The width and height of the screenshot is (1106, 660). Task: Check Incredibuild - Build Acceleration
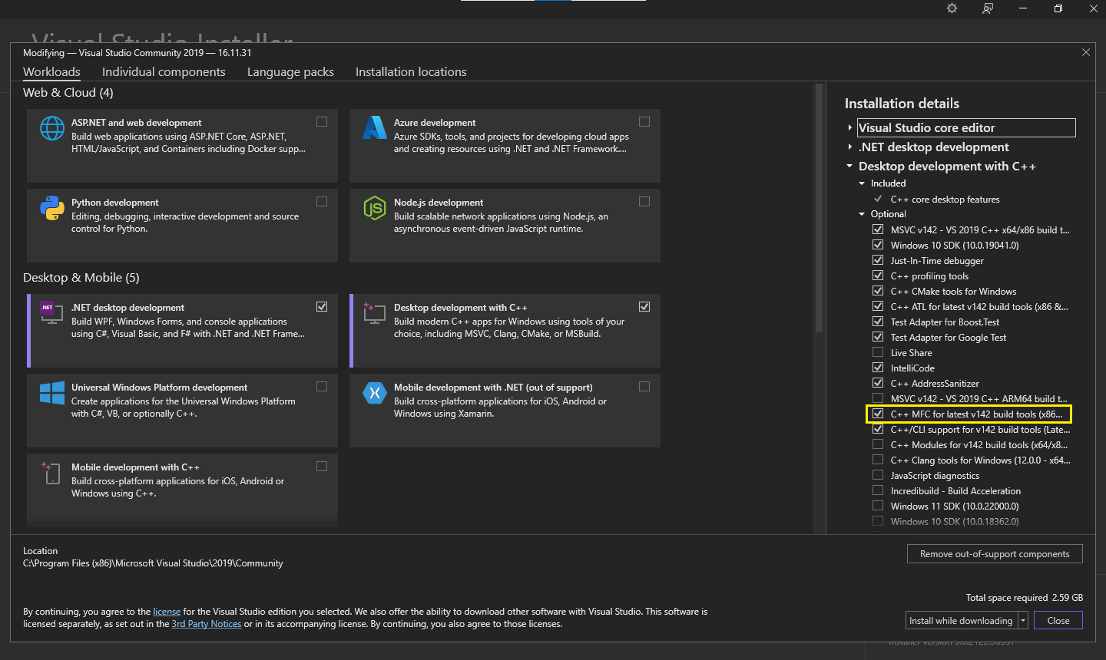(x=878, y=490)
